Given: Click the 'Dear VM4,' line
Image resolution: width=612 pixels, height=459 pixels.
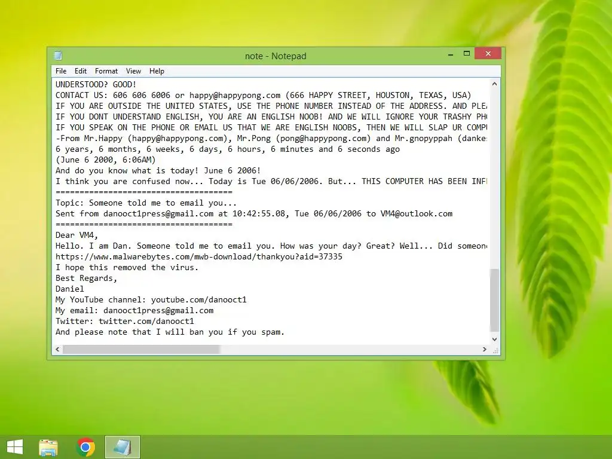Looking at the screenshot, I should point(76,235).
